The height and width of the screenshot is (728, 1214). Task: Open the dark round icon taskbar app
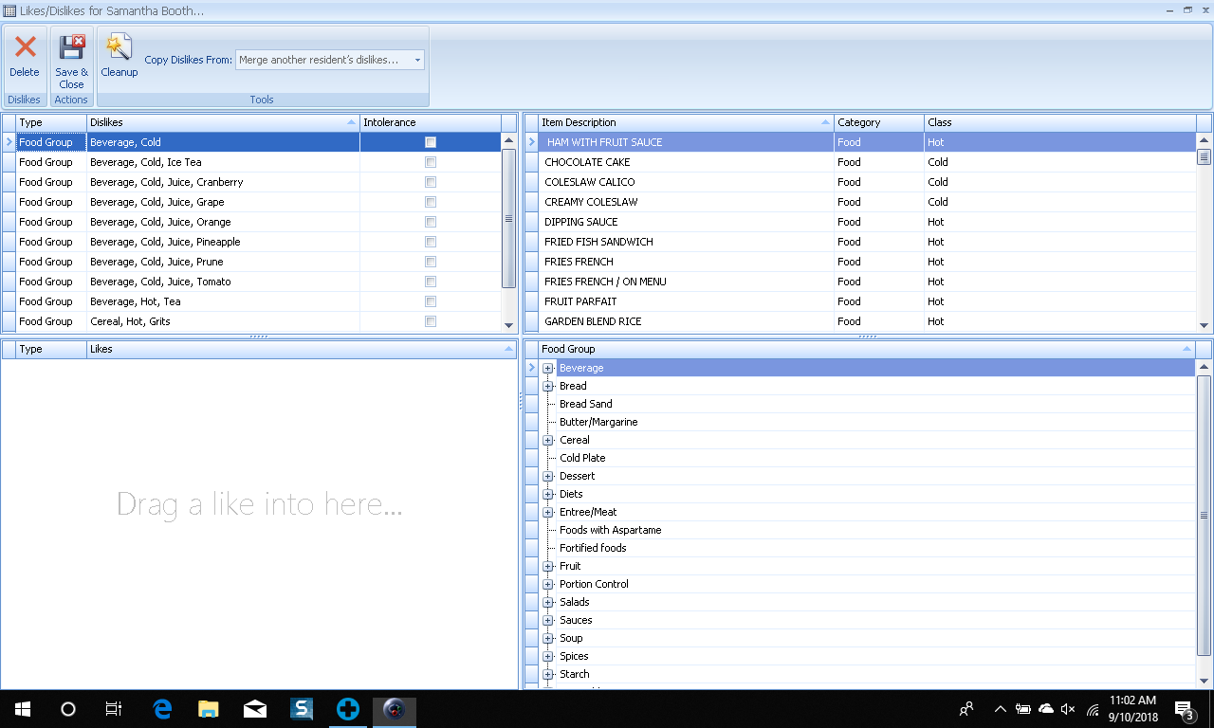(395, 709)
